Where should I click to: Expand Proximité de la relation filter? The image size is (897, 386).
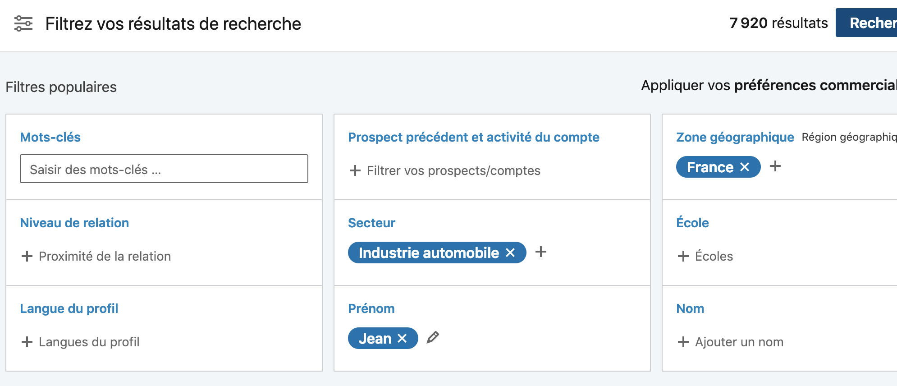[96, 256]
